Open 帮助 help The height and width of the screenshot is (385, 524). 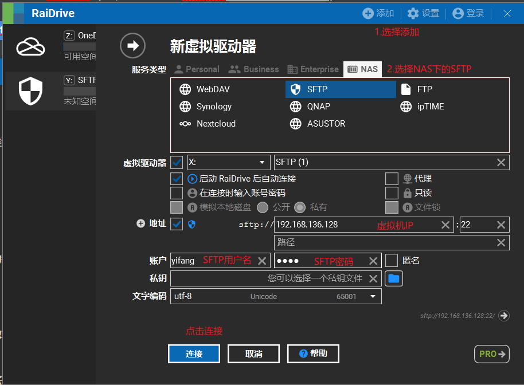pyautogui.click(x=313, y=353)
